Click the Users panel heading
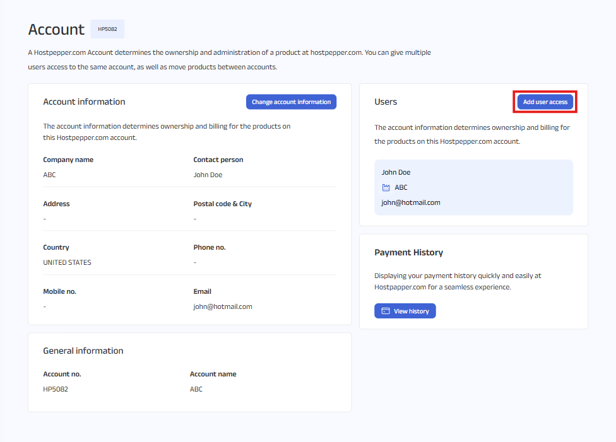The width and height of the screenshot is (616, 442). pos(386,102)
